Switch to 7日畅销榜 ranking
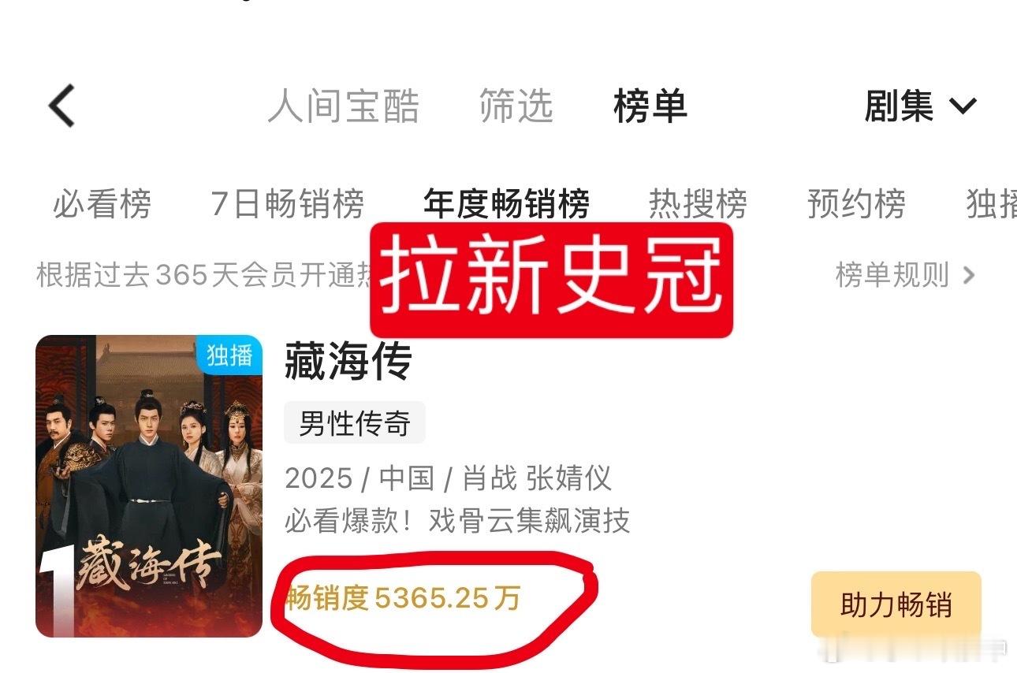 [288, 205]
